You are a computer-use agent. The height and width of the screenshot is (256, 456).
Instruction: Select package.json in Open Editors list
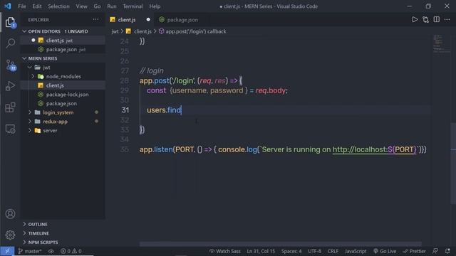(x=61, y=49)
